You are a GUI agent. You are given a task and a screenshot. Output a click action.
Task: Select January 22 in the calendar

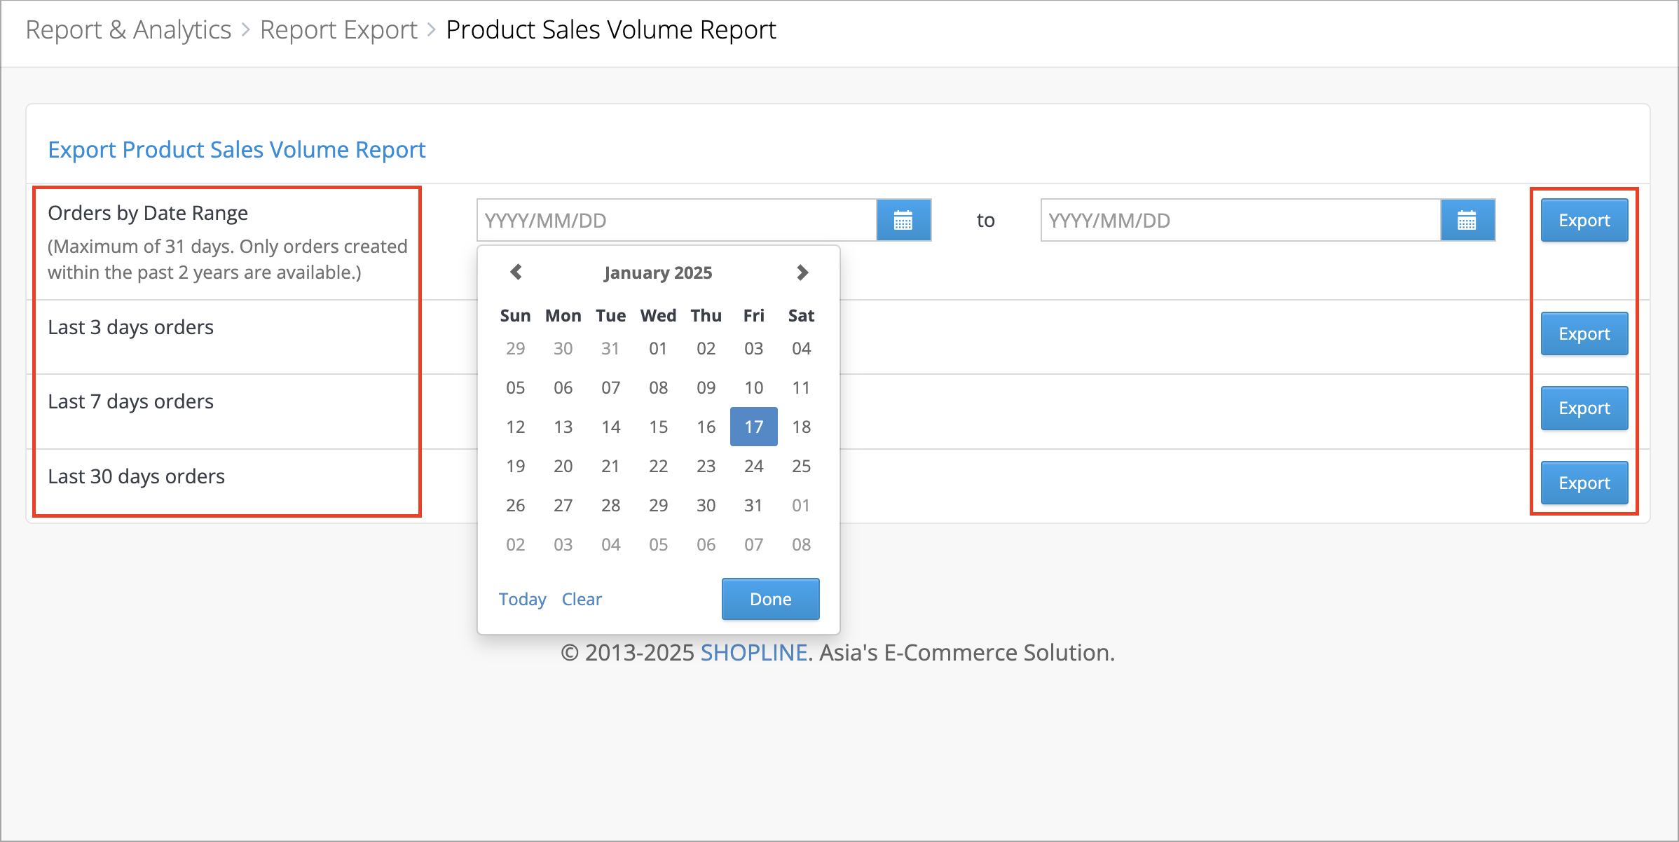click(x=658, y=466)
